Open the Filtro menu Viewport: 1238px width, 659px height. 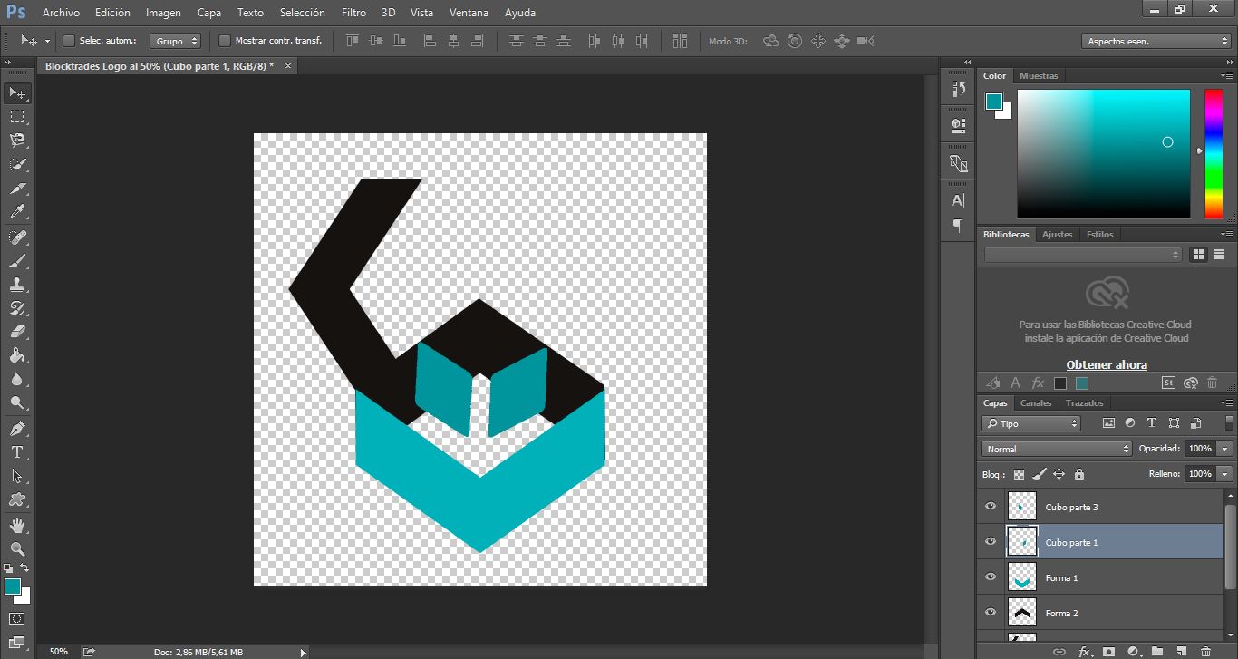[x=353, y=13]
